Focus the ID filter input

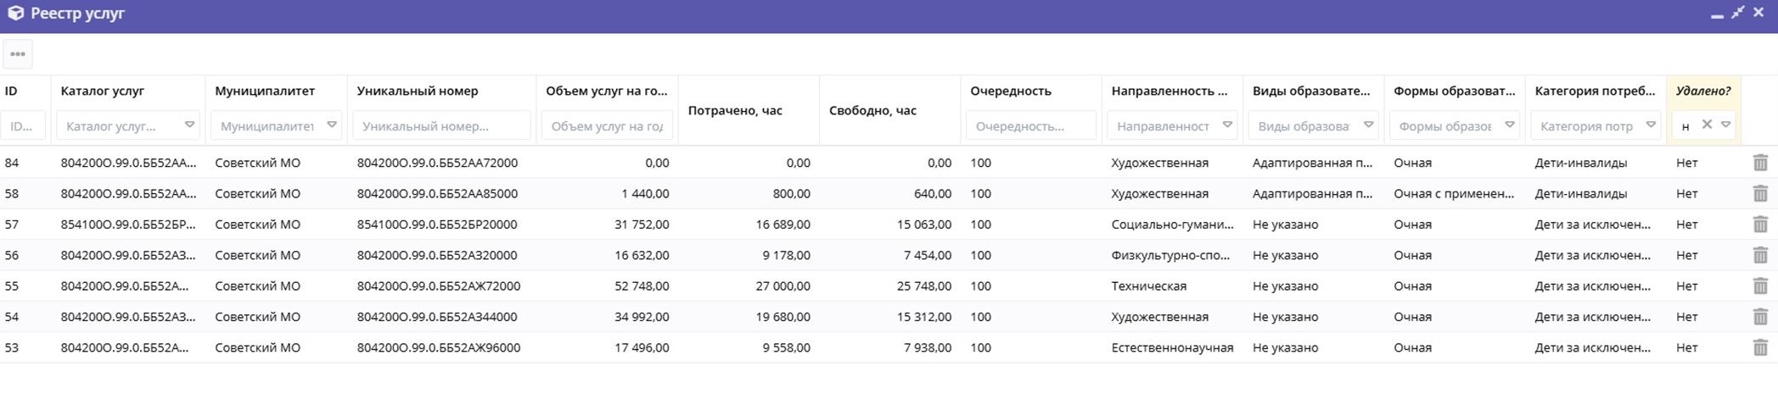[23, 126]
